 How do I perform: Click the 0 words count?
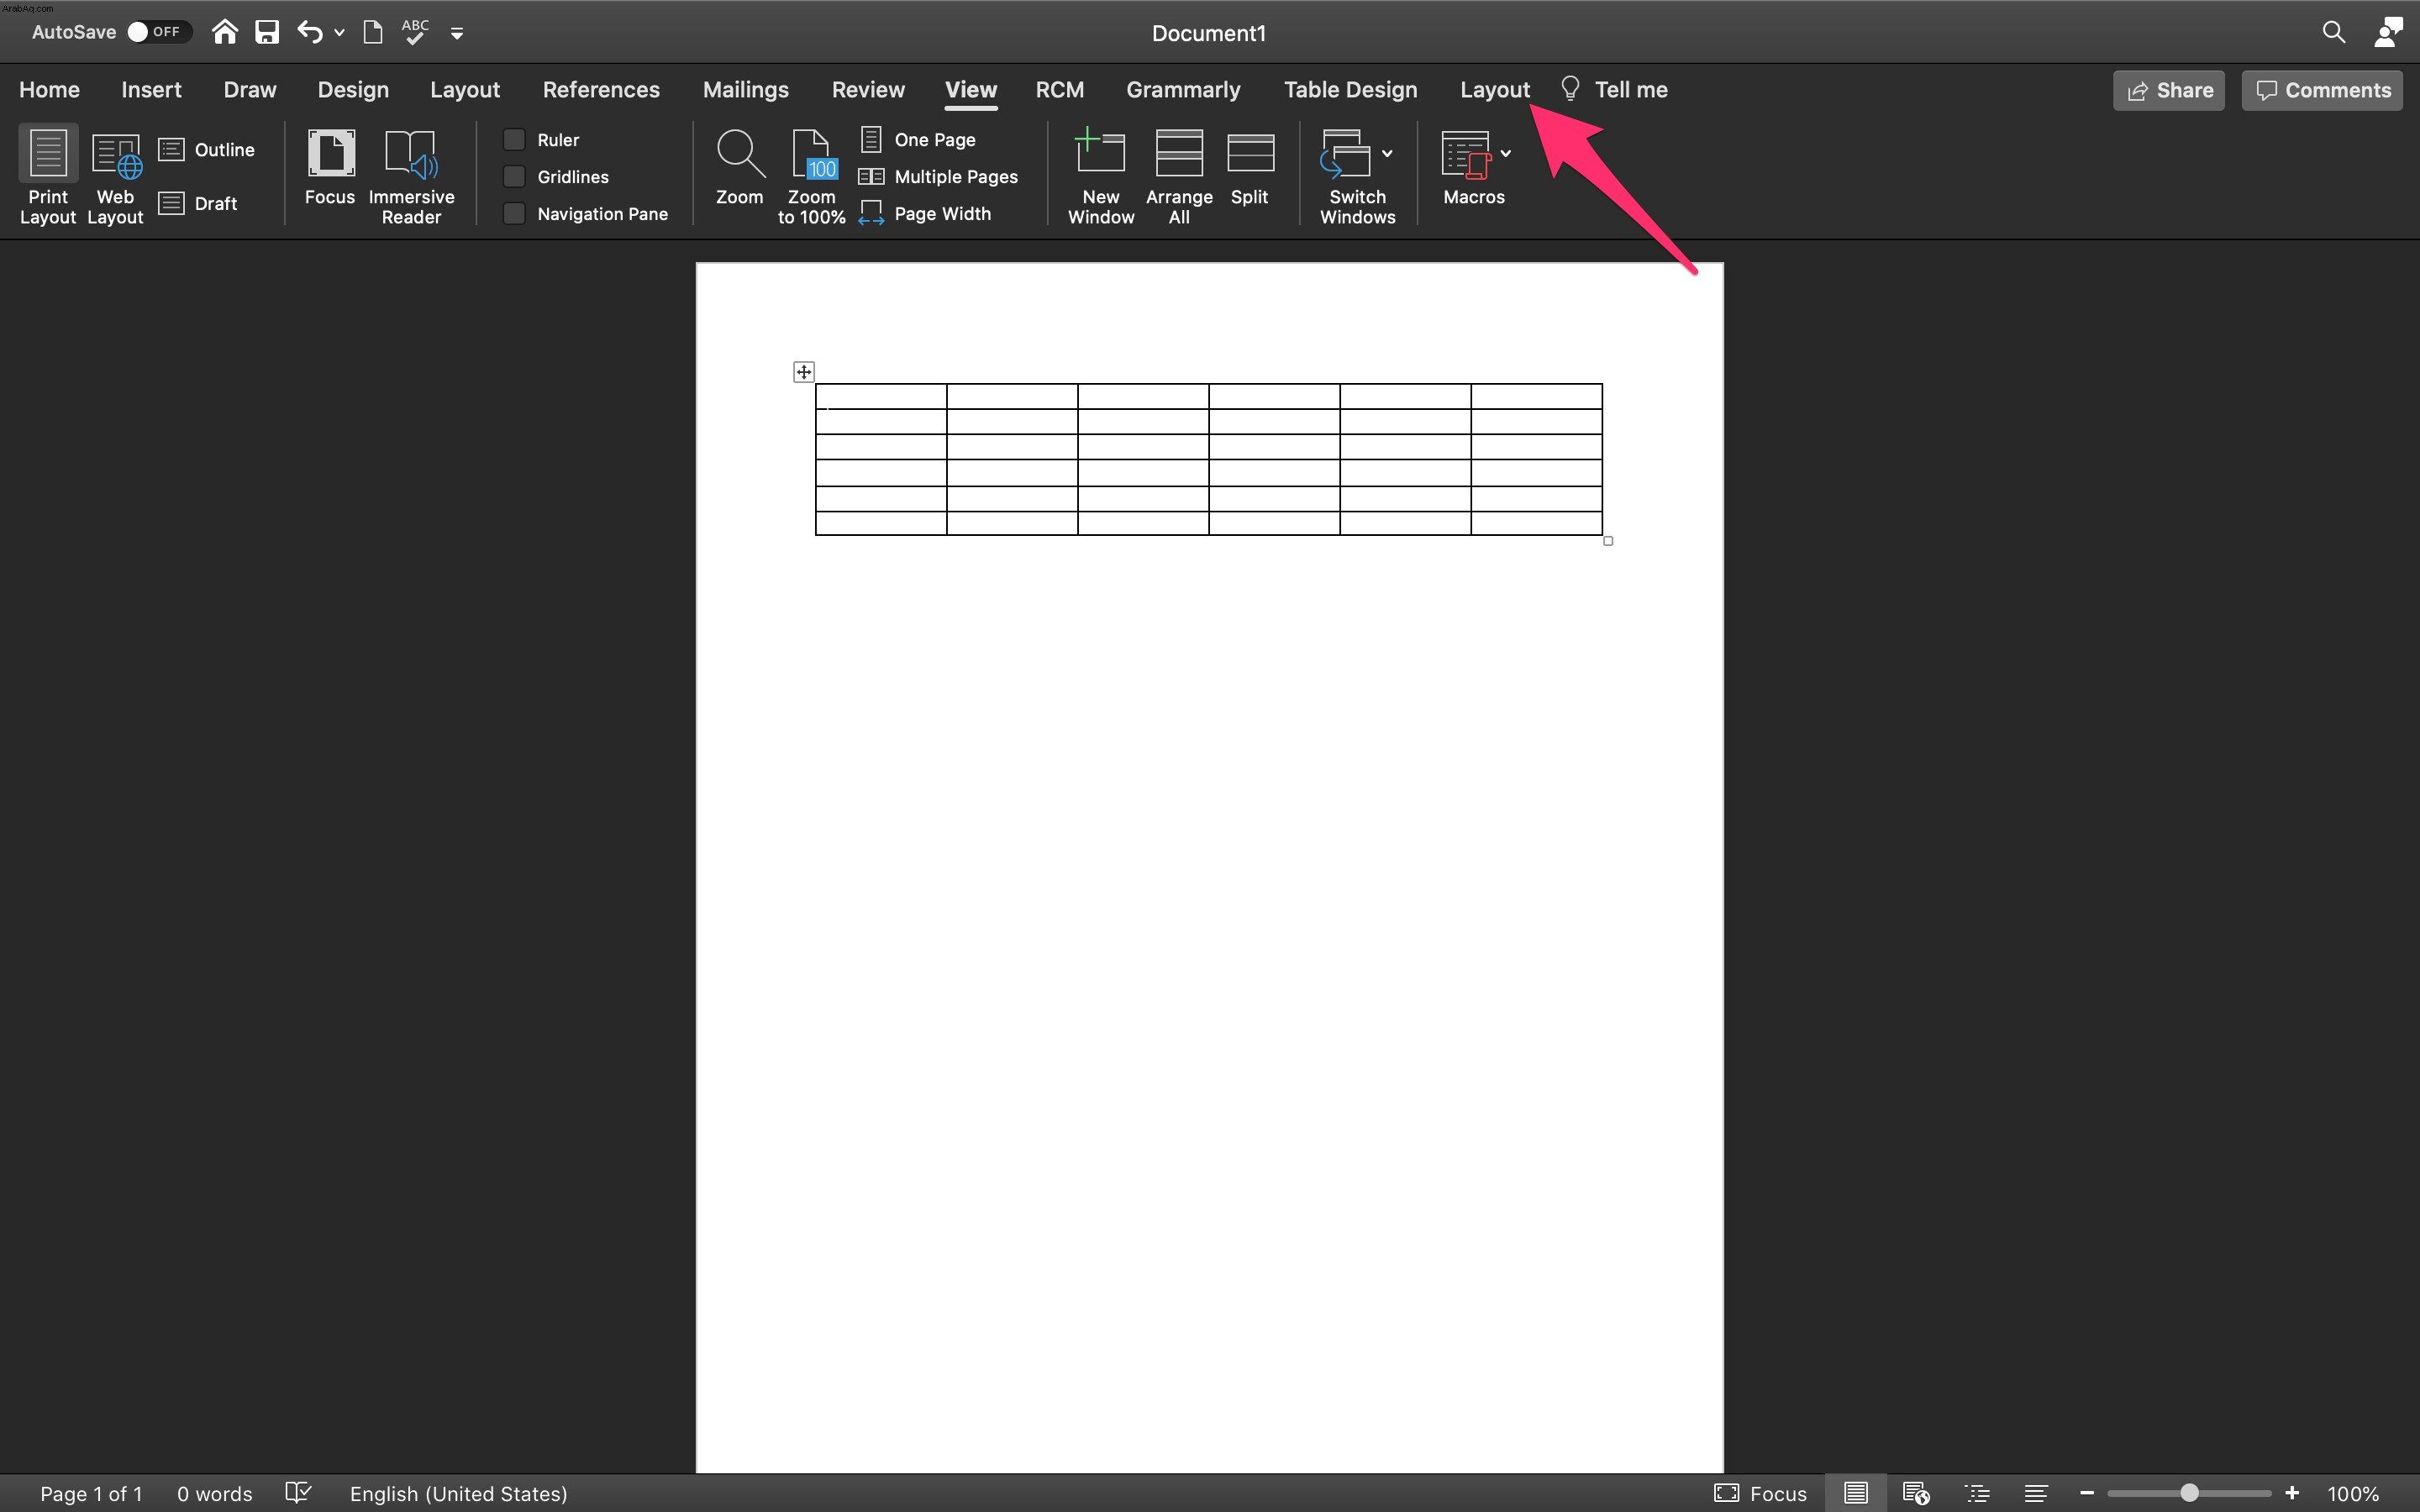point(215,1493)
